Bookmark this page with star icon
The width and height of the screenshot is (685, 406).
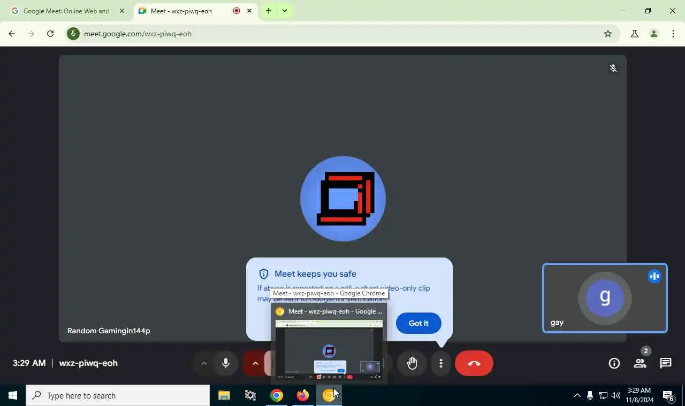608,34
